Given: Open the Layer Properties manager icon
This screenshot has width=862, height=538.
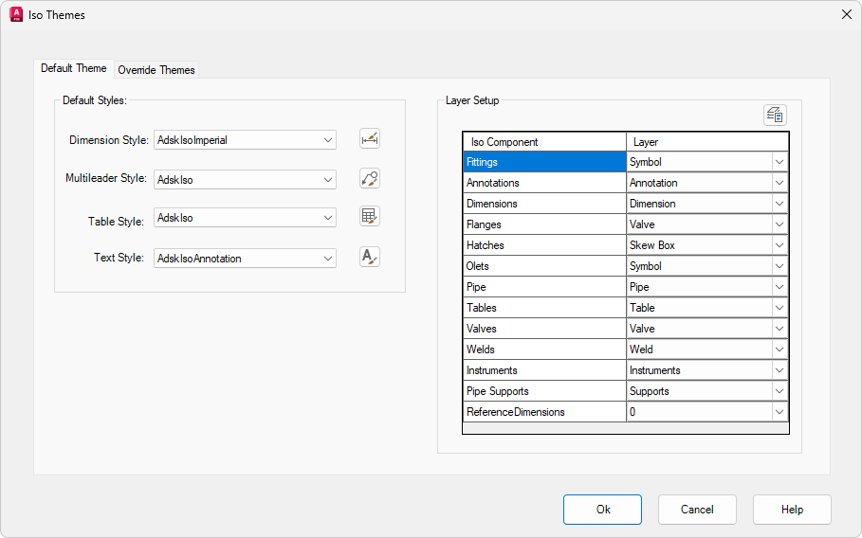Looking at the screenshot, I should [775, 115].
